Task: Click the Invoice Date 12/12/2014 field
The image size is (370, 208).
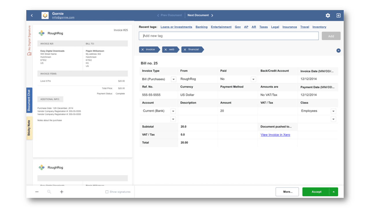Action: coord(318,79)
